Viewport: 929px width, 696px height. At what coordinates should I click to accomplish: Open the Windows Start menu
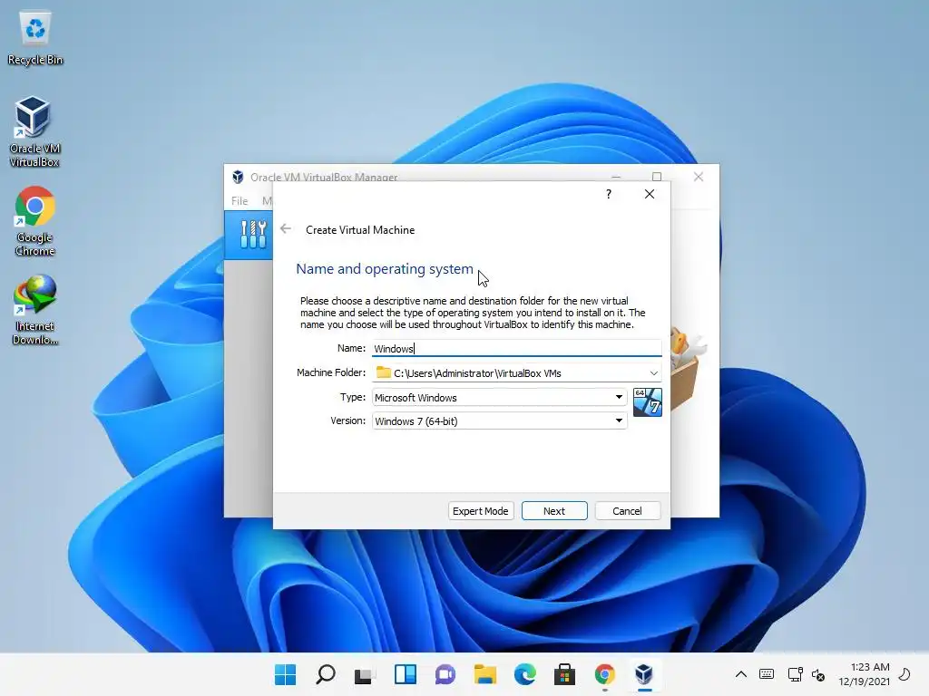[x=285, y=674]
